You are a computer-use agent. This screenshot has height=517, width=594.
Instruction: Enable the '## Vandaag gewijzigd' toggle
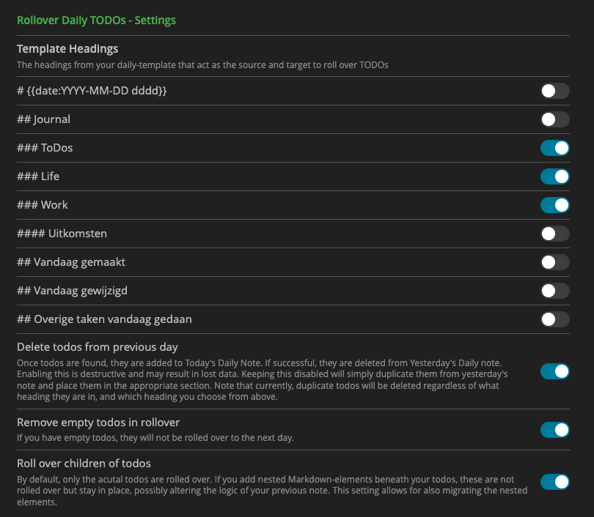pyautogui.click(x=555, y=291)
